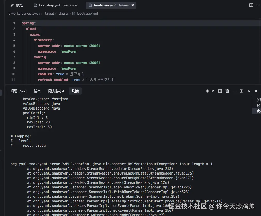Open editor actions via the top-right ellipsis

coord(258,5)
